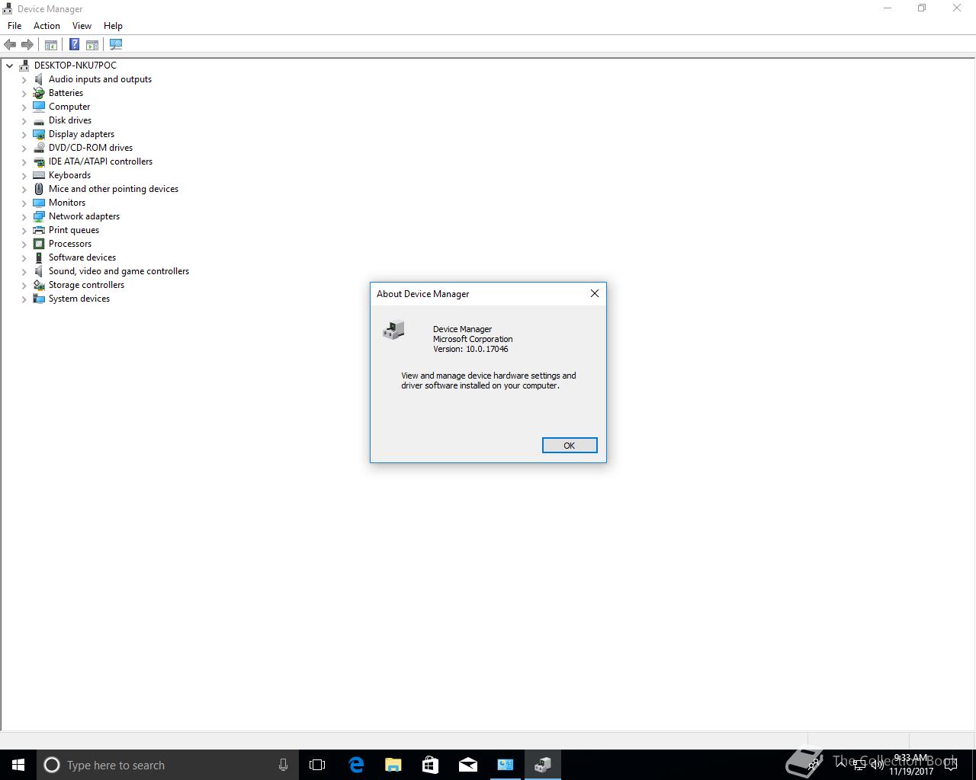976x780 pixels.
Task: Open Microsoft Edge from the taskbar
Action: point(356,765)
